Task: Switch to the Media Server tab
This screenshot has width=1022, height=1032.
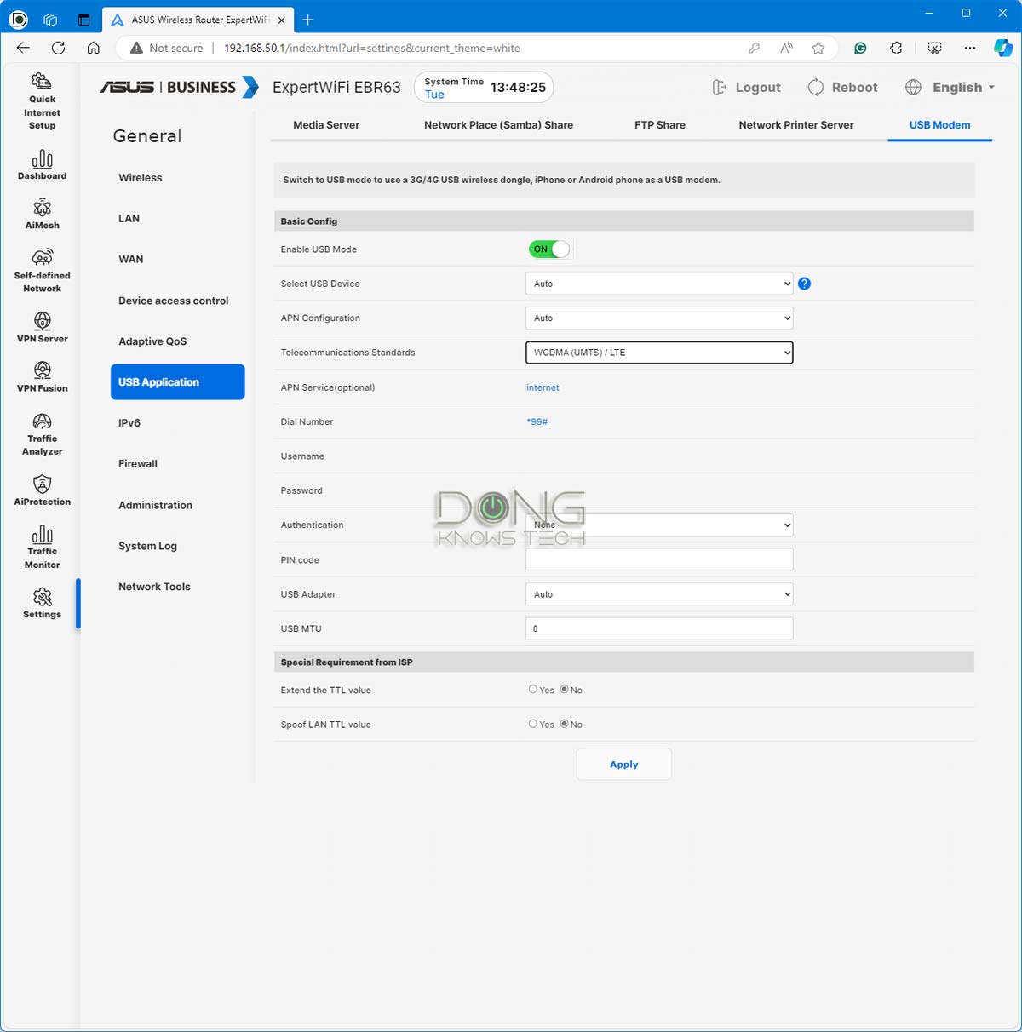Action: (326, 124)
